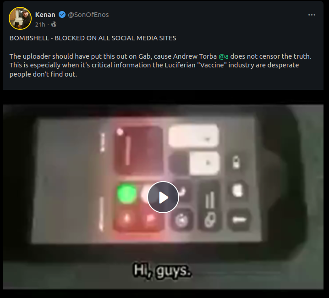Click the lock icon on phone screen
The height and width of the screenshot is (298, 329).
point(236,162)
